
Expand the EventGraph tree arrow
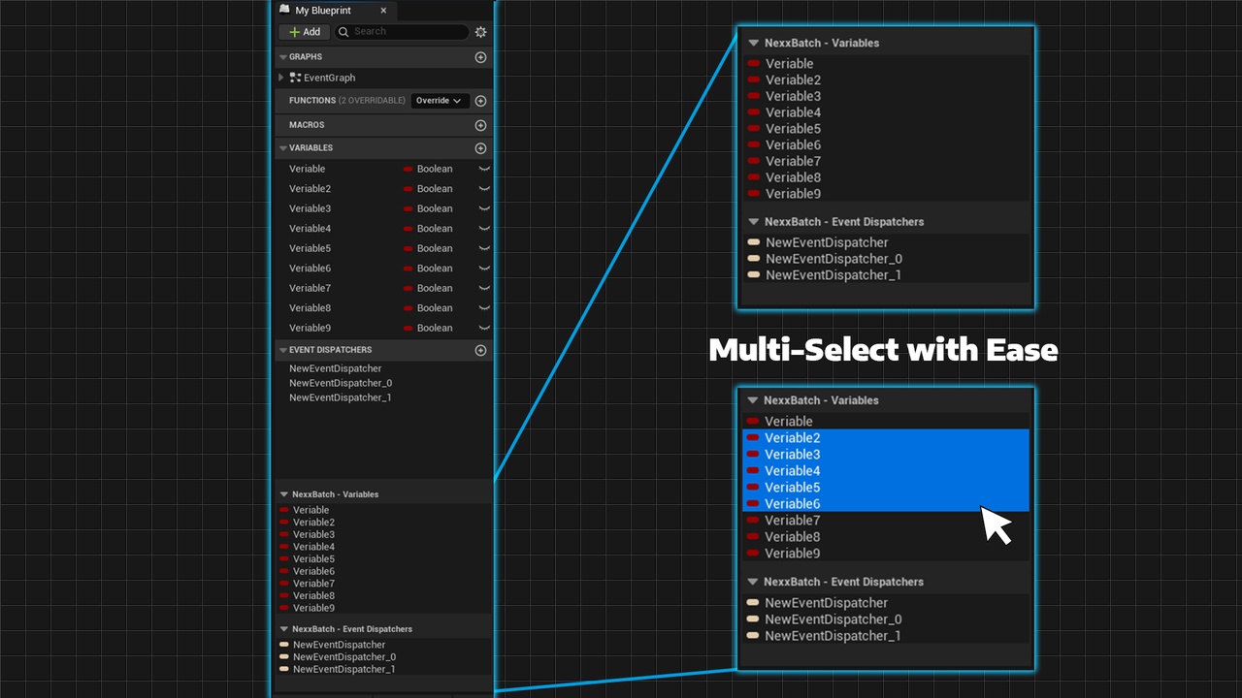(281, 78)
